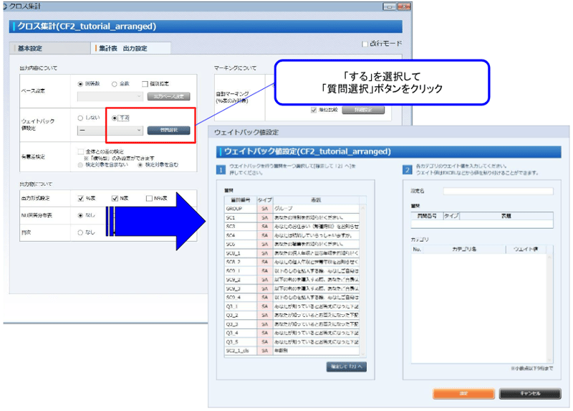This screenshot has width=573, height=411.
Task: Click the キャンセル button
Action: point(530,394)
